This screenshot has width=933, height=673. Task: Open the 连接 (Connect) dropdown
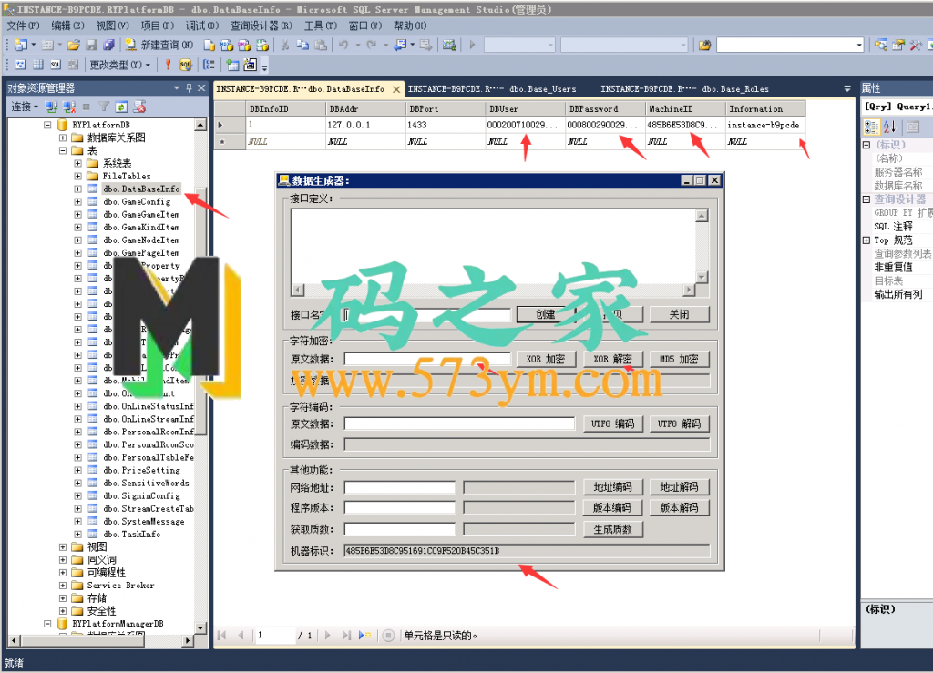[x=25, y=107]
